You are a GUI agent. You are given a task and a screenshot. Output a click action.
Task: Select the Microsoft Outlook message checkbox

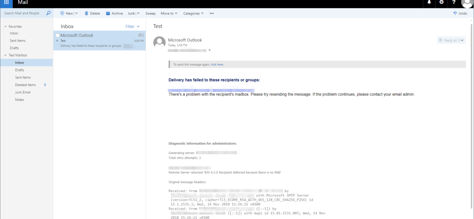[58, 35]
